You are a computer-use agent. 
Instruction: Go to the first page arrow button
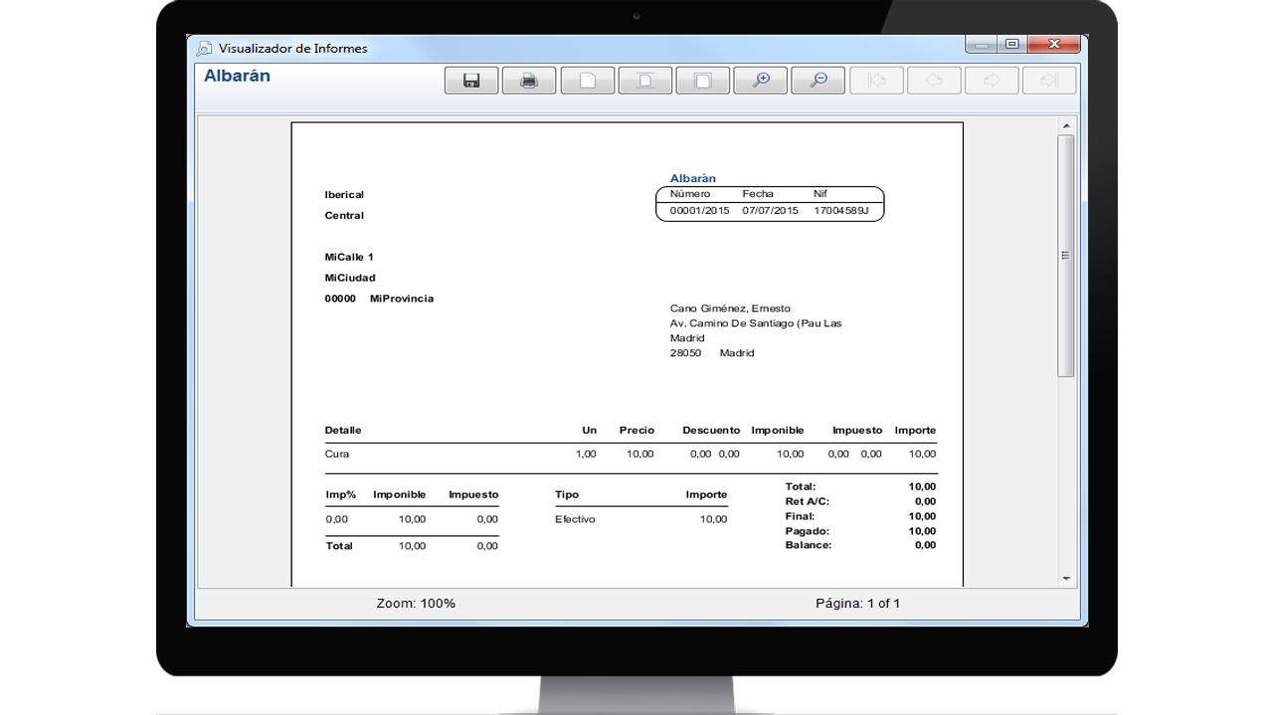(876, 81)
